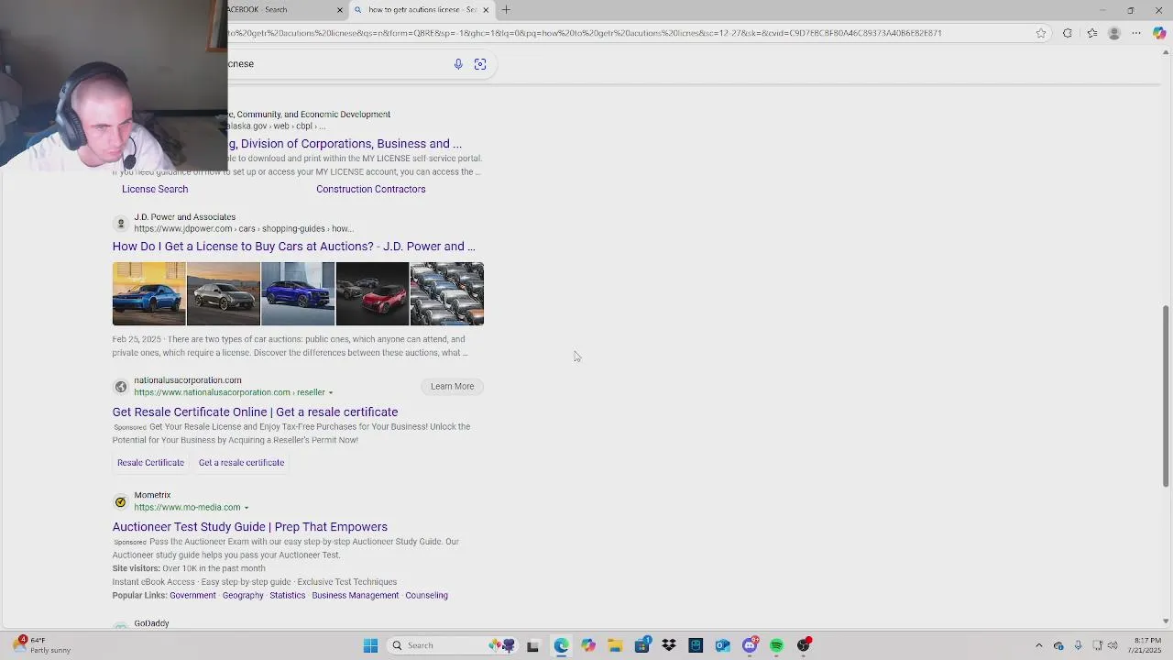Open Dropbox from taskbar
Image resolution: width=1173 pixels, height=660 pixels.
click(669, 645)
